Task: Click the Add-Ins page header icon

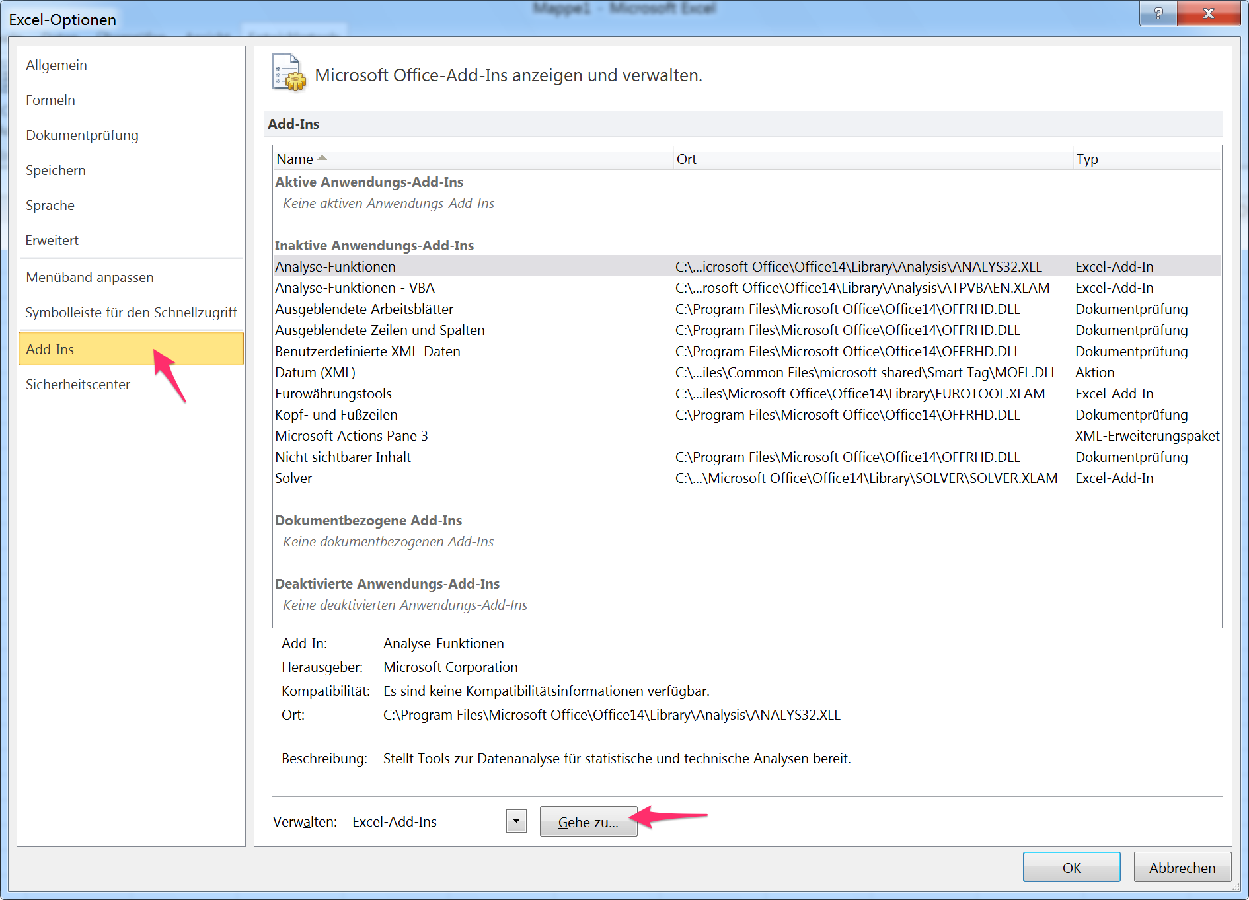Action: tap(289, 73)
